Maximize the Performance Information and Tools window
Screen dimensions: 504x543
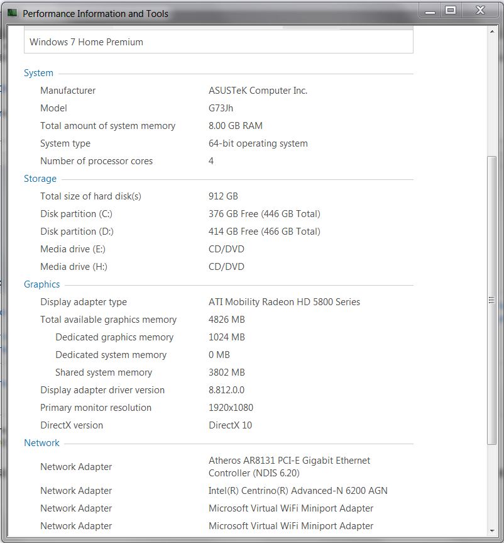[x=451, y=11]
